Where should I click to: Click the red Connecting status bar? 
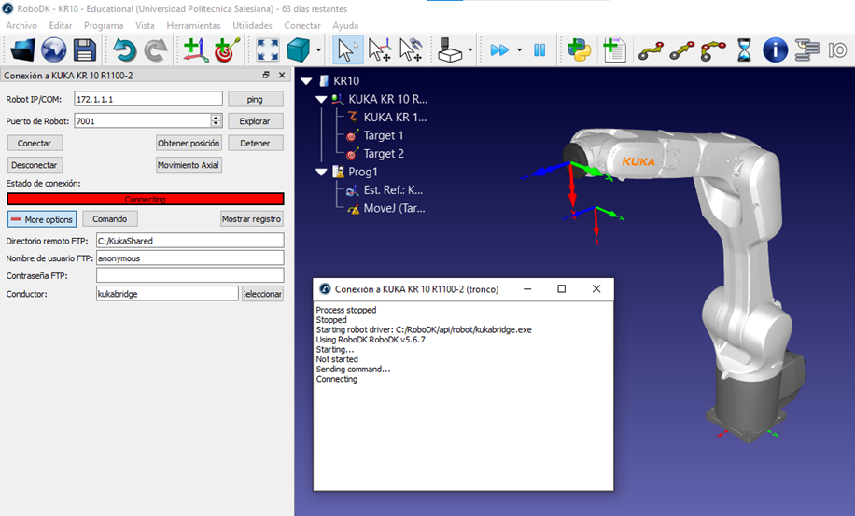[x=145, y=199]
